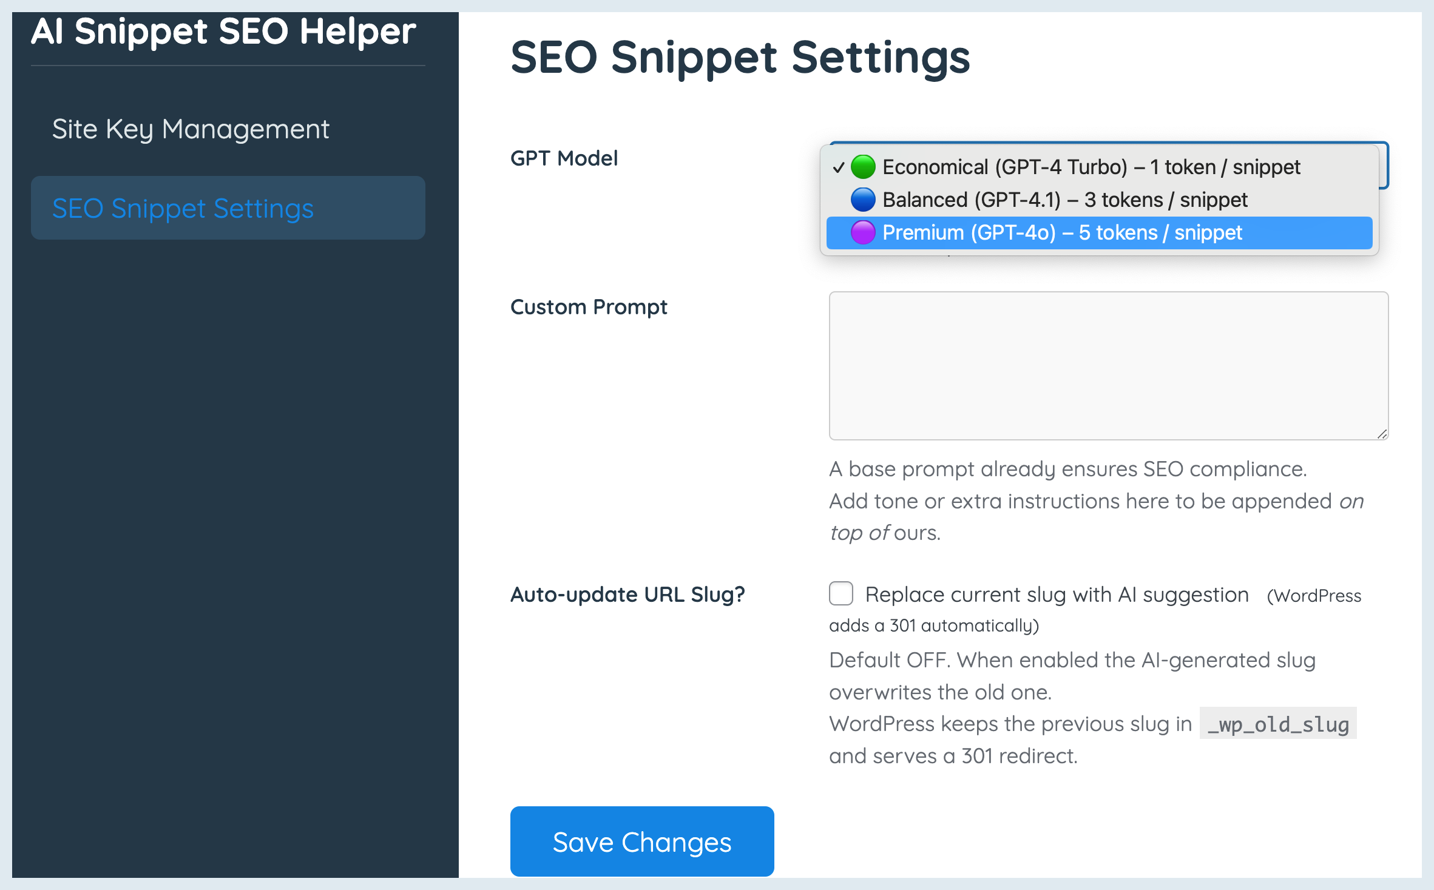Click the Auto-update URL Slug? label
The image size is (1434, 890).
[x=627, y=595]
